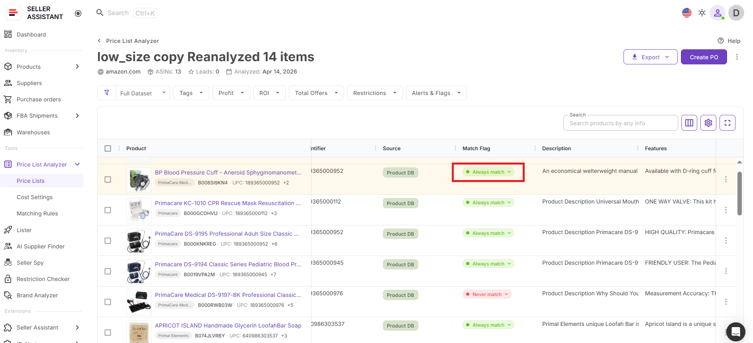Open the user account icon
The height and width of the screenshot is (343, 753).
click(x=718, y=13)
